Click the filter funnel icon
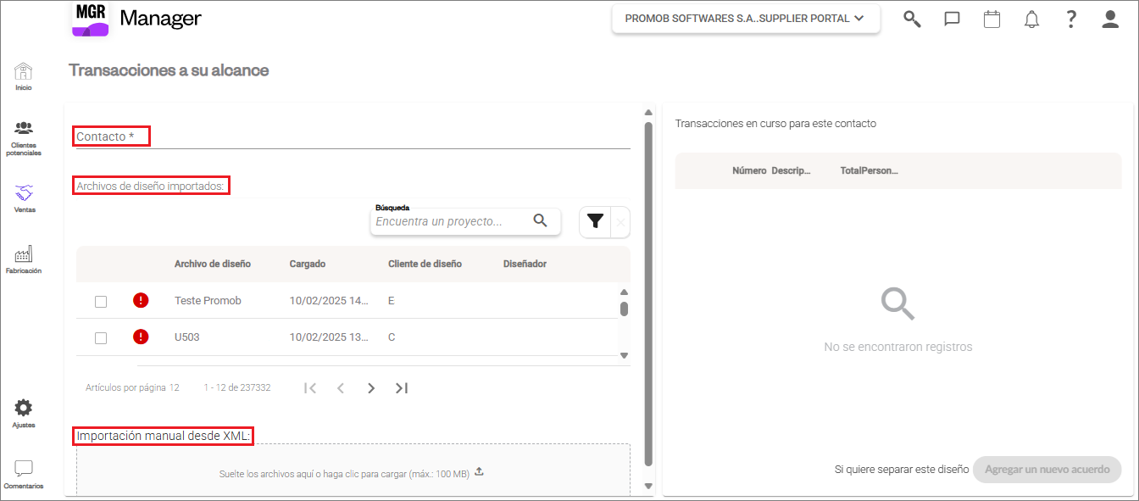This screenshot has height=501, width=1139. click(595, 221)
